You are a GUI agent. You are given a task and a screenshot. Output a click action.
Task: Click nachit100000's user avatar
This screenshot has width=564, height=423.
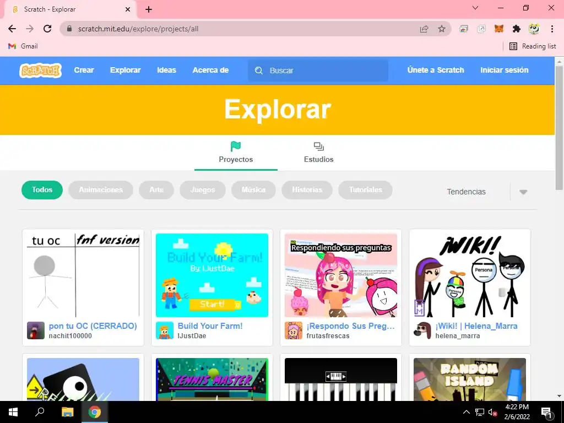[36, 330]
